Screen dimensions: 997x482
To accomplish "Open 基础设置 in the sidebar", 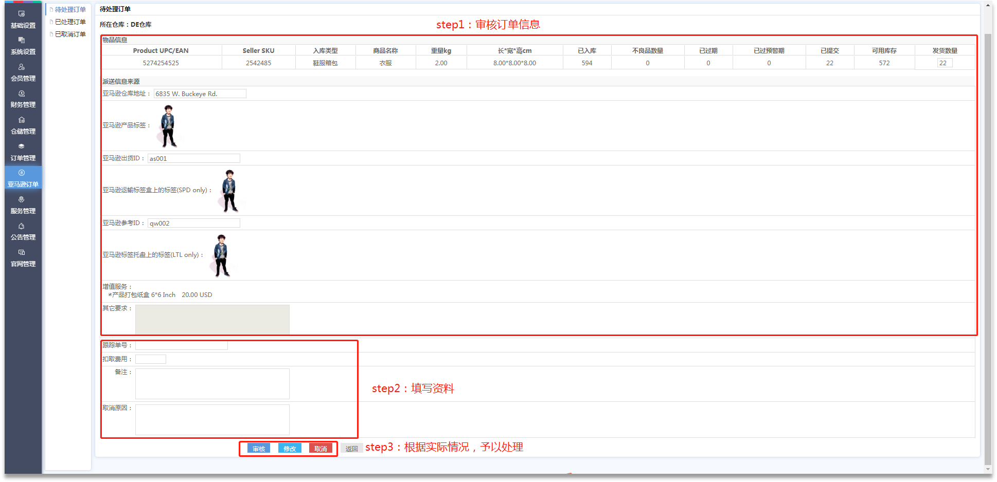I will point(23,20).
